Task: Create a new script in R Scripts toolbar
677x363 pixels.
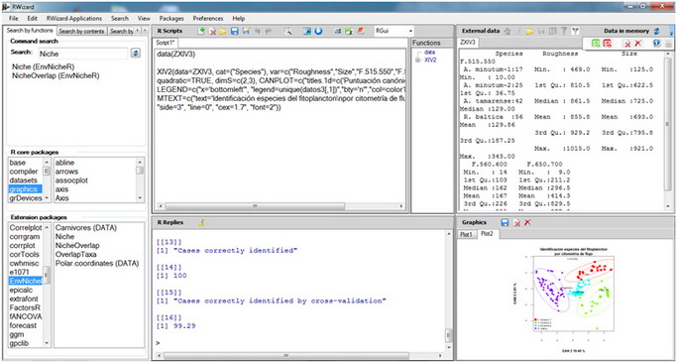Action: click(x=201, y=31)
